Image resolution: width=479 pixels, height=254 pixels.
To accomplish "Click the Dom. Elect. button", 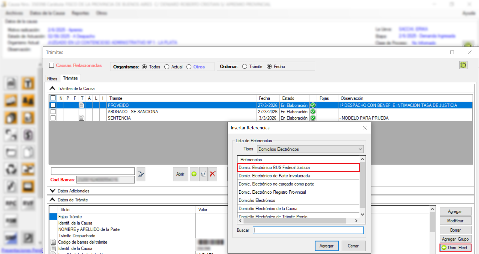I will pyautogui.click(x=455, y=247).
